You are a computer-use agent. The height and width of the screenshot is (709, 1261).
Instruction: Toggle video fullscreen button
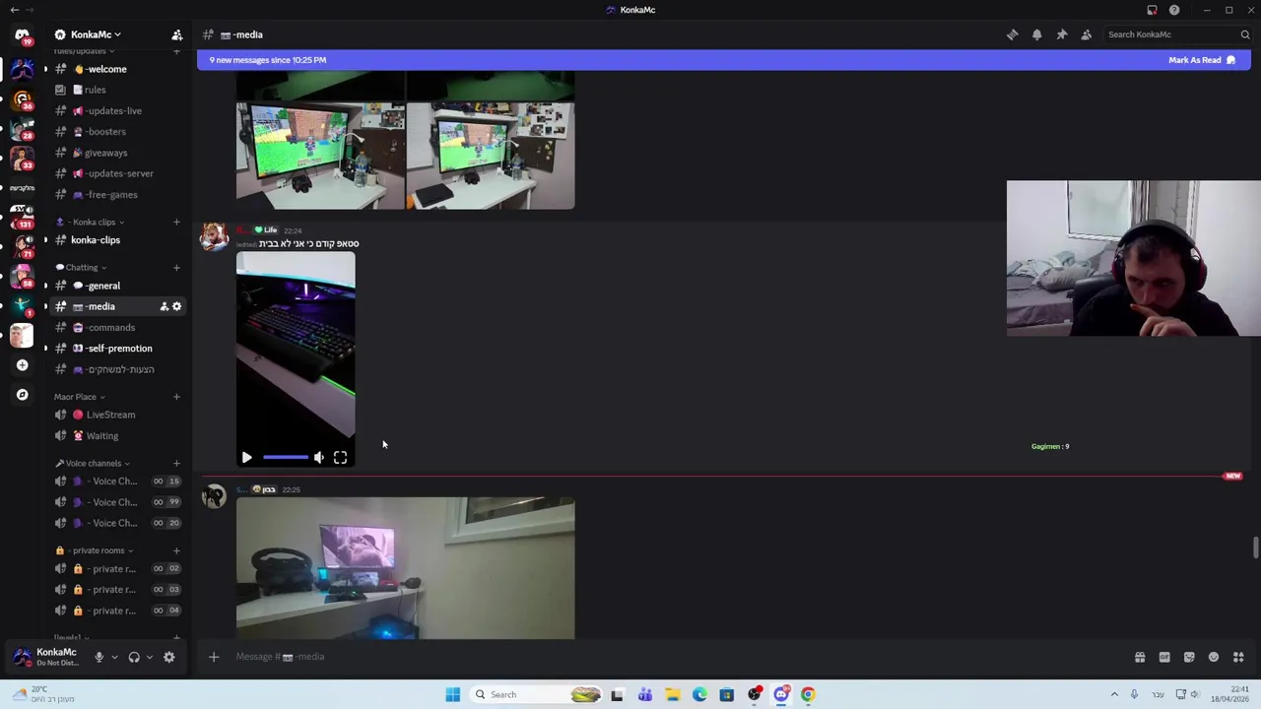point(340,457)
